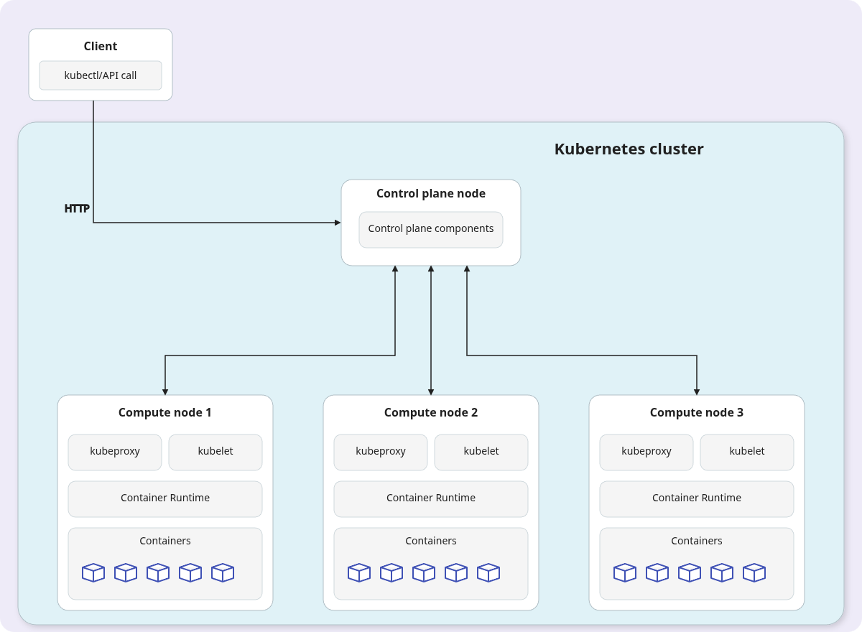Image resolution: width=862 pixels, height=632 pixels.
Task: Select Container Runtime box in Compute node 1
Action: [165, 499]
